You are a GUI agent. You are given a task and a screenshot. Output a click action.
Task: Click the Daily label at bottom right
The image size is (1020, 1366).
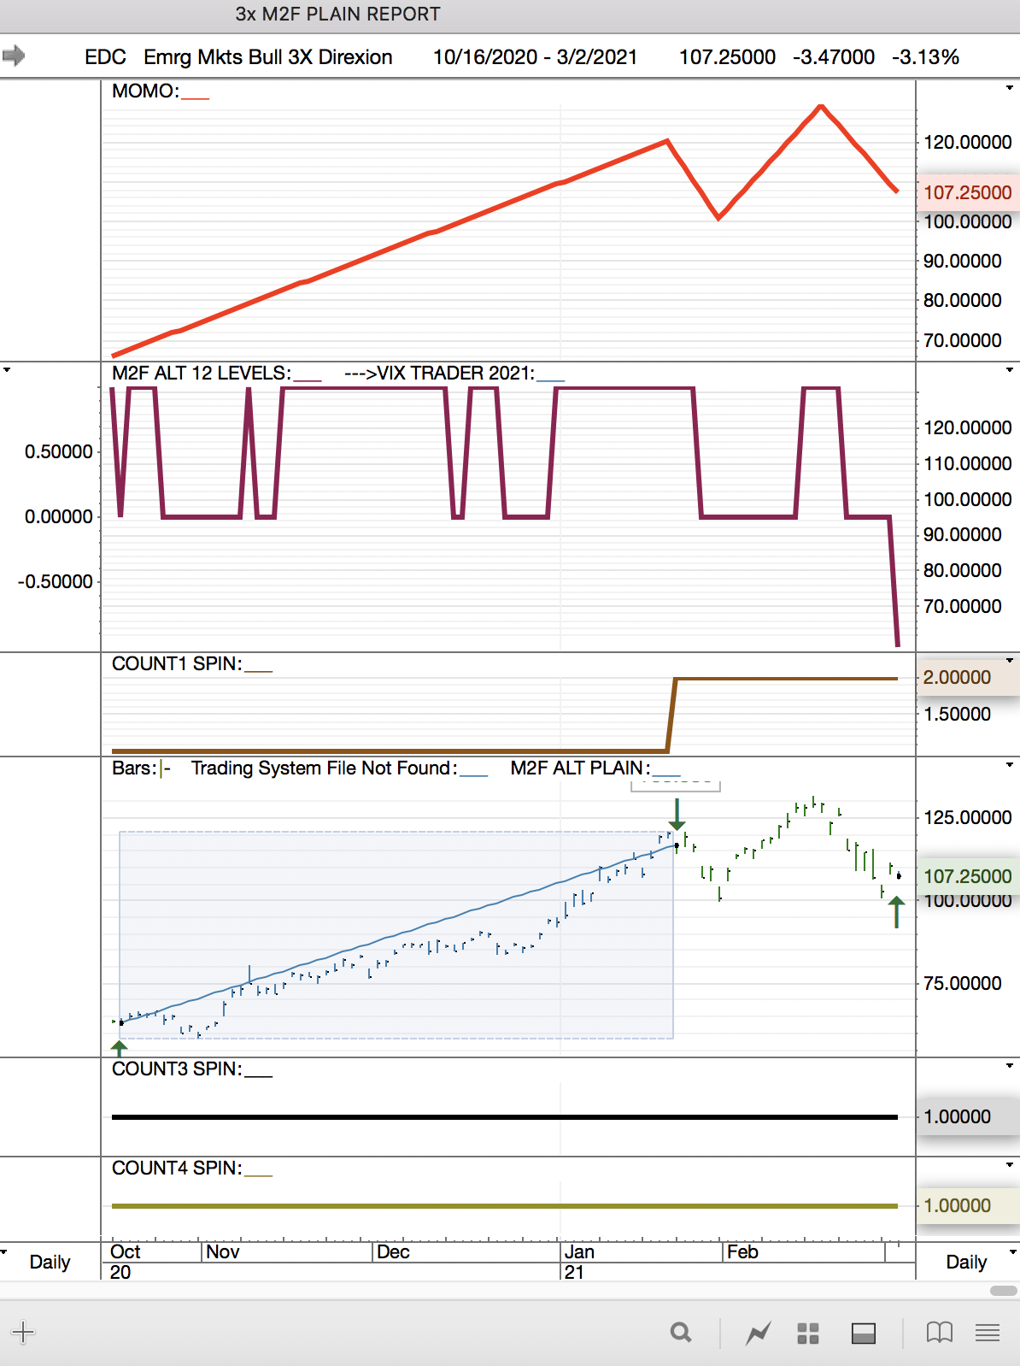(x=966, y=1262)
